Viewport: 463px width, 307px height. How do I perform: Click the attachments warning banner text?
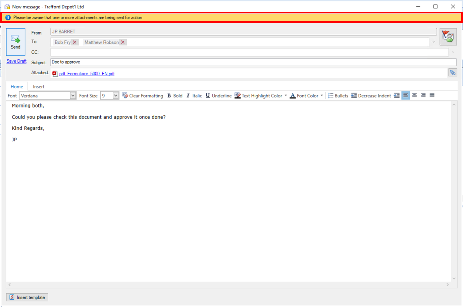(x=78, y=17)
